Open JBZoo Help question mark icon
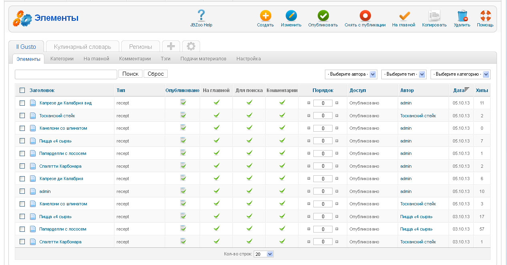Screen dimensions: 507x265 [201, 16]
